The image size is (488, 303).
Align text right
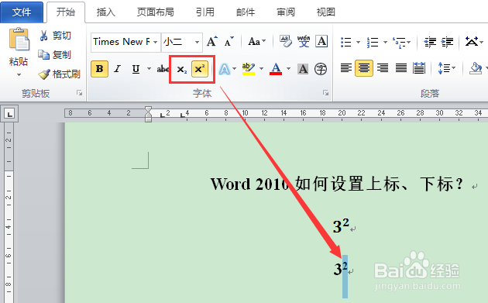point(383,68)
